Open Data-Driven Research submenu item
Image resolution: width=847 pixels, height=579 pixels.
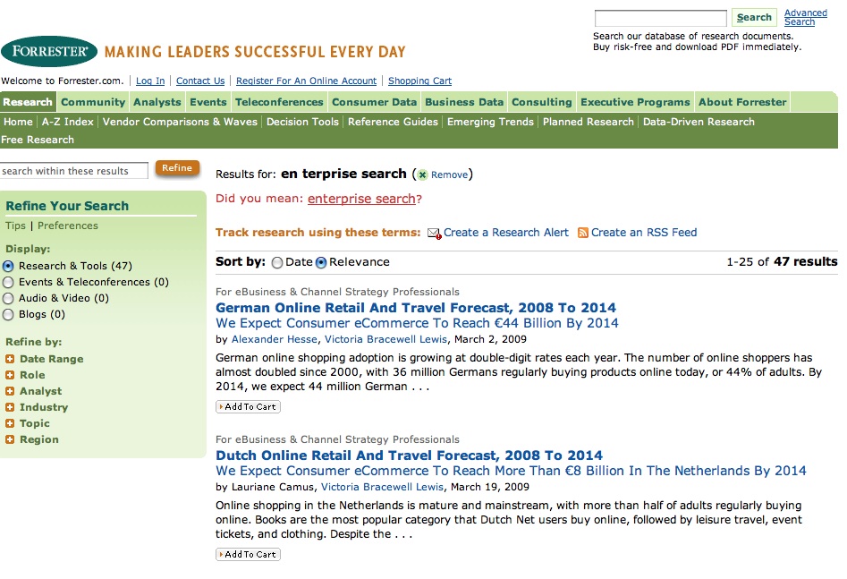[x=699, y=123]
